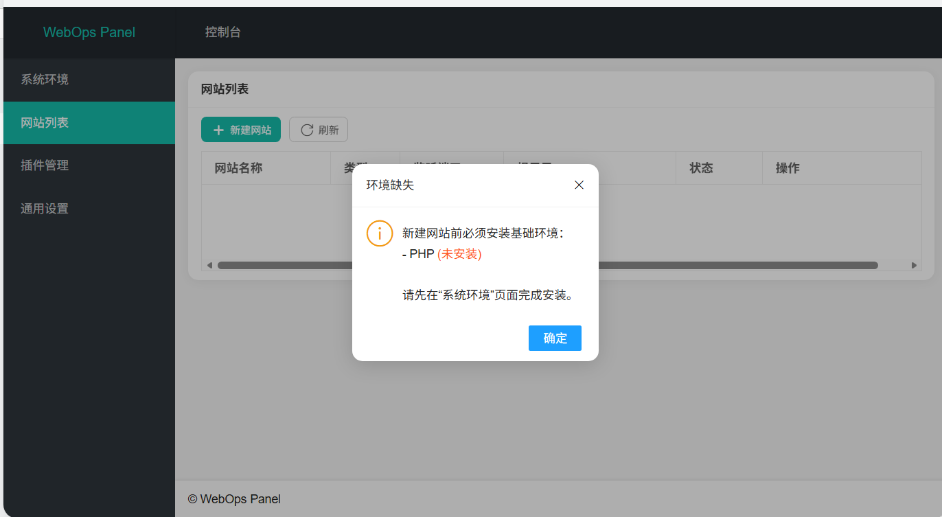
Task: Click the 请先在“系统环境”页面完成安装 hint text
Action: (x=487, y=295)
